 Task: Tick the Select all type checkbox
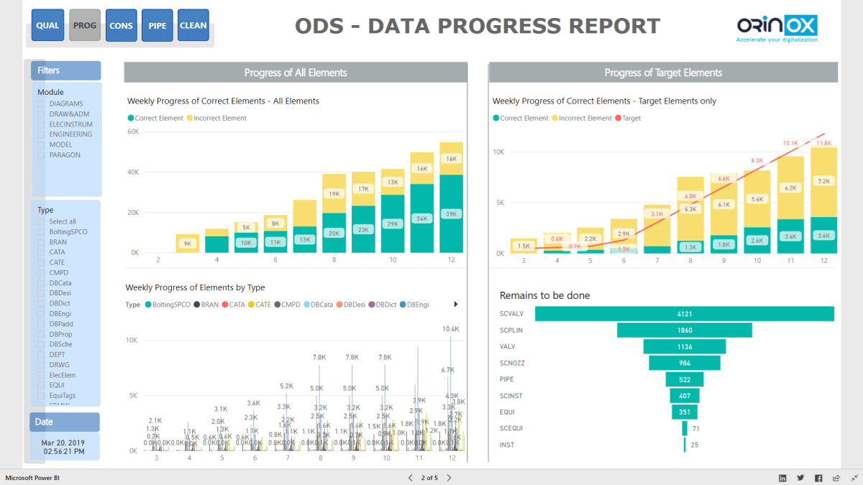42,222
